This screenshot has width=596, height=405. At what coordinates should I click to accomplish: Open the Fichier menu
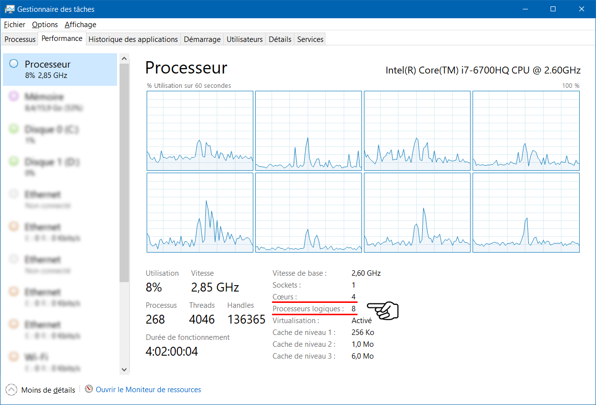[14, 24]
